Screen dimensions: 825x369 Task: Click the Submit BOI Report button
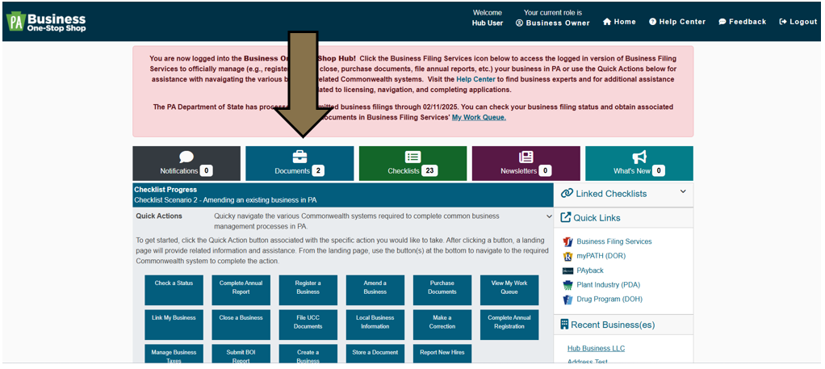pyautogui.click(x=241, y=354)
